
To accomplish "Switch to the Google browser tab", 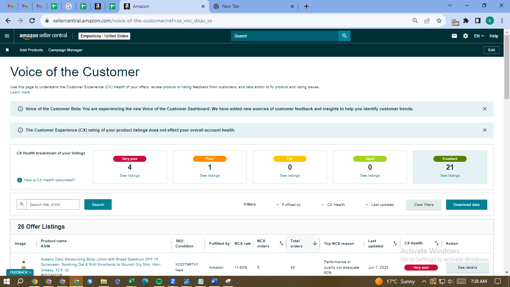I will [x=68, y=6].
